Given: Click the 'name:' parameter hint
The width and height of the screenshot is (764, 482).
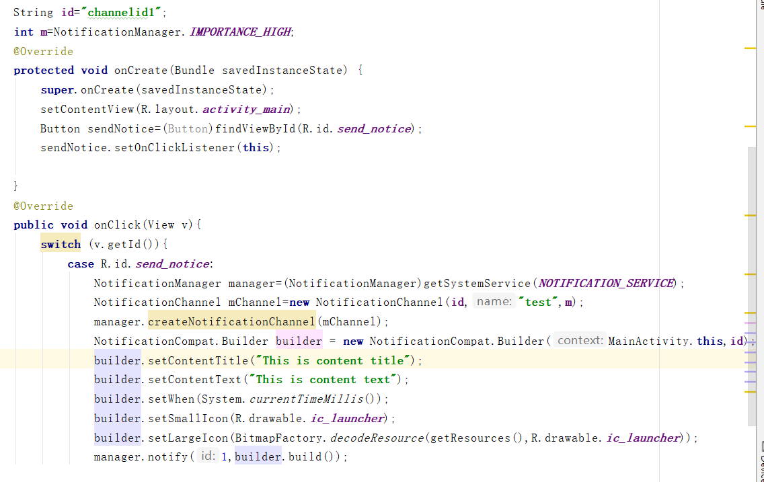Looking at the screenshot, I should (x=494, y=302).
